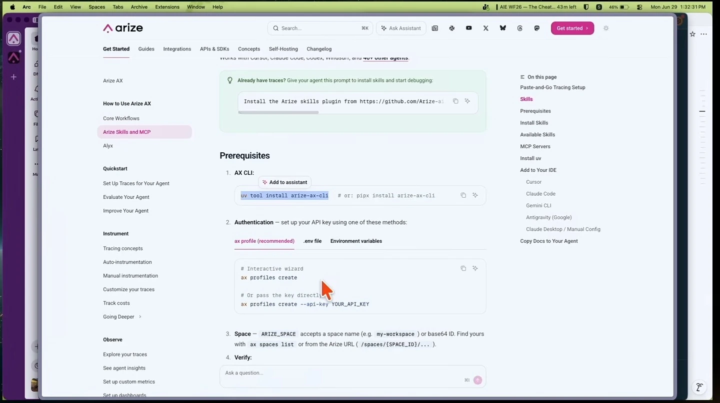Send uv install code to assistant sparkle icon
The width and height of the screenshot is (720, 403).
pos(475,195)
